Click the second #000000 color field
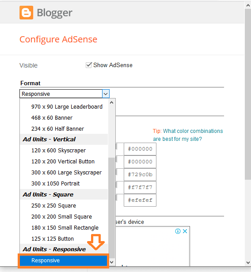The height and width of the screenshot is (272, 251). (140, 162)
